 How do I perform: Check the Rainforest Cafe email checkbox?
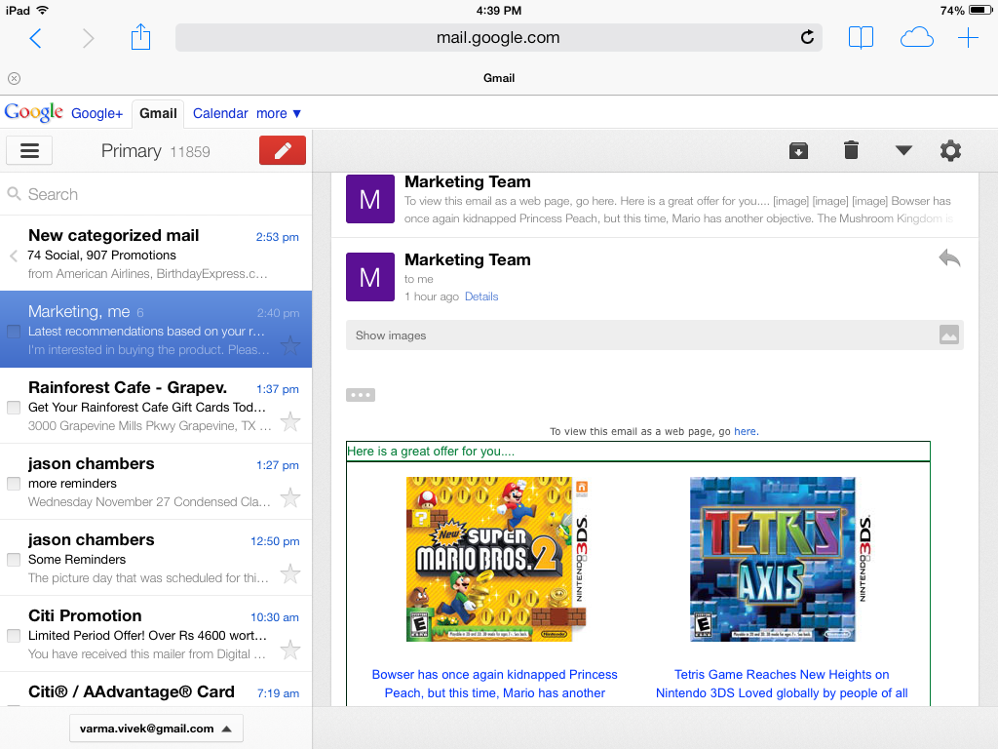(x=14, y=407)
